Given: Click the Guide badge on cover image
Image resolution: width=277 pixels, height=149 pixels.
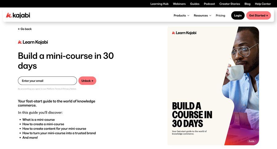Looking at the screenshot, I should click(x=251, y=141).
